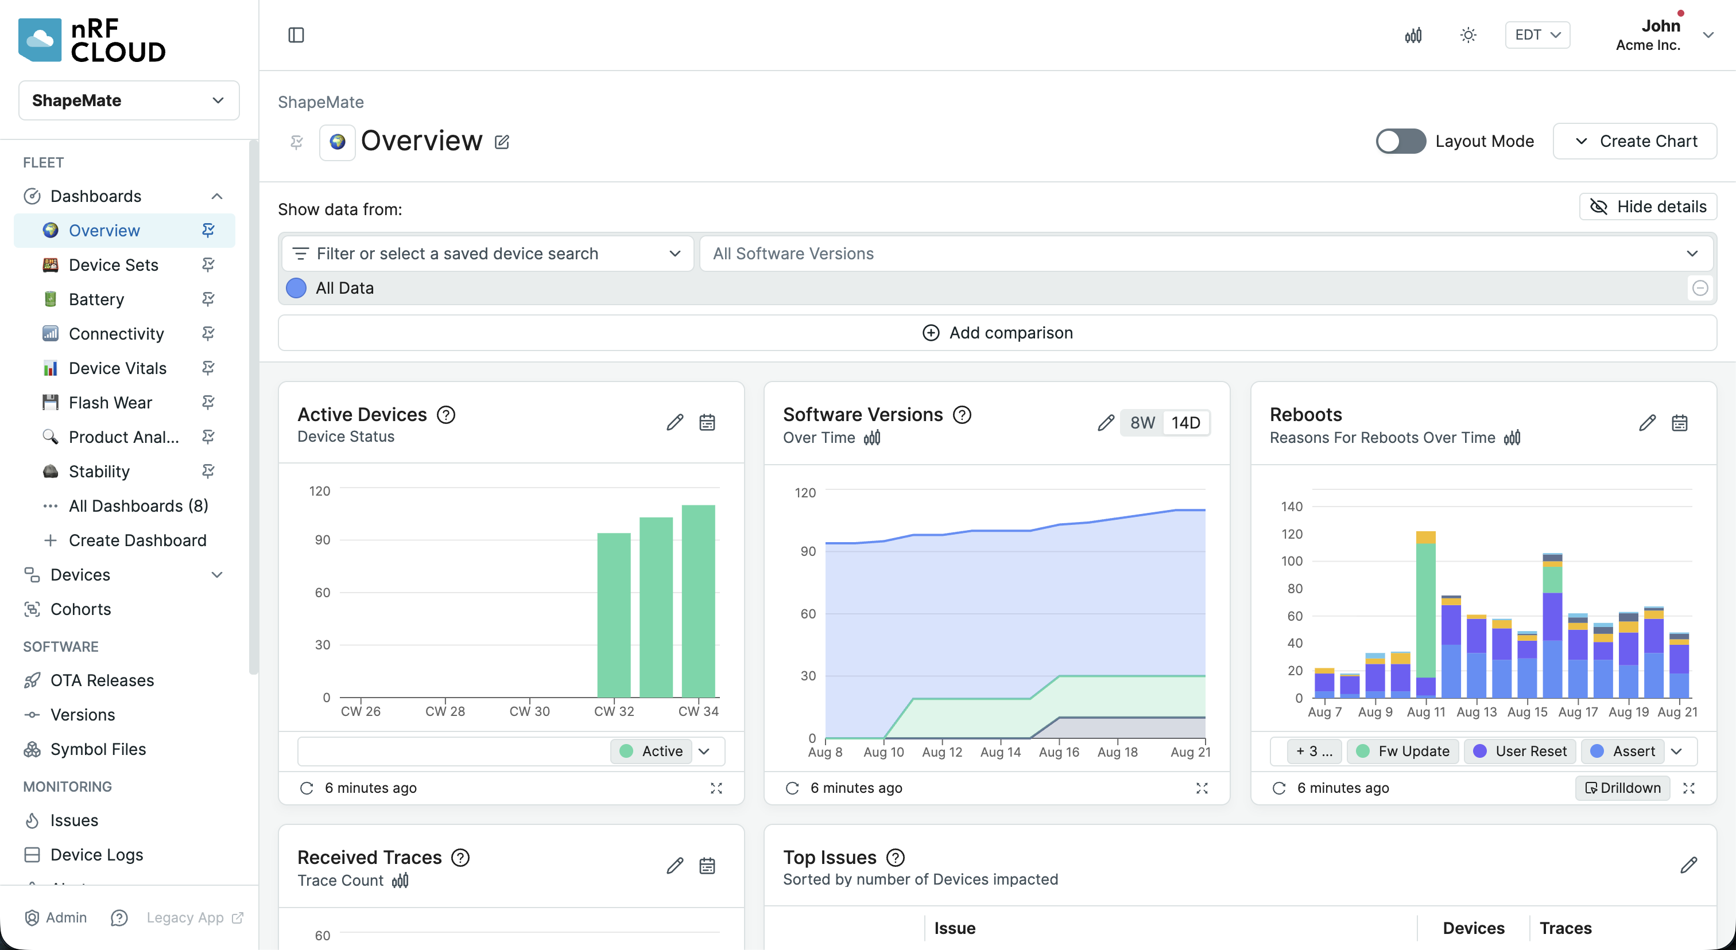The width and height of the screenshot is (1736, 950).
Task: Click the pin icon for Stability dashboard
Action: (208, 470)
